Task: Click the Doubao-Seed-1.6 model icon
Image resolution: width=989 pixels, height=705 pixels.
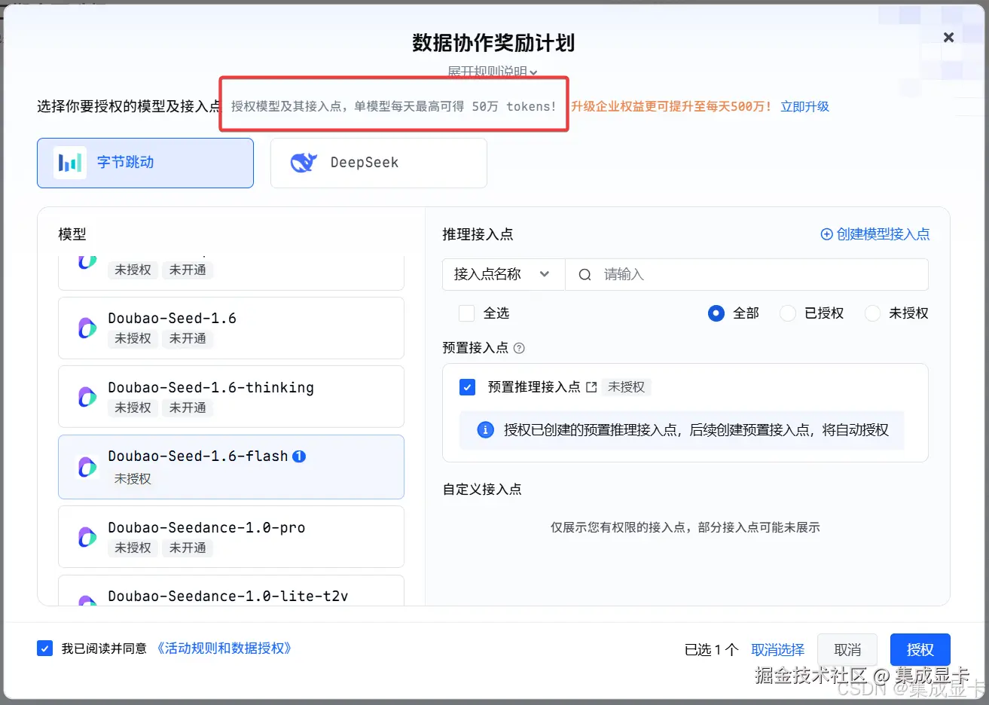Action: coord(87,328)
